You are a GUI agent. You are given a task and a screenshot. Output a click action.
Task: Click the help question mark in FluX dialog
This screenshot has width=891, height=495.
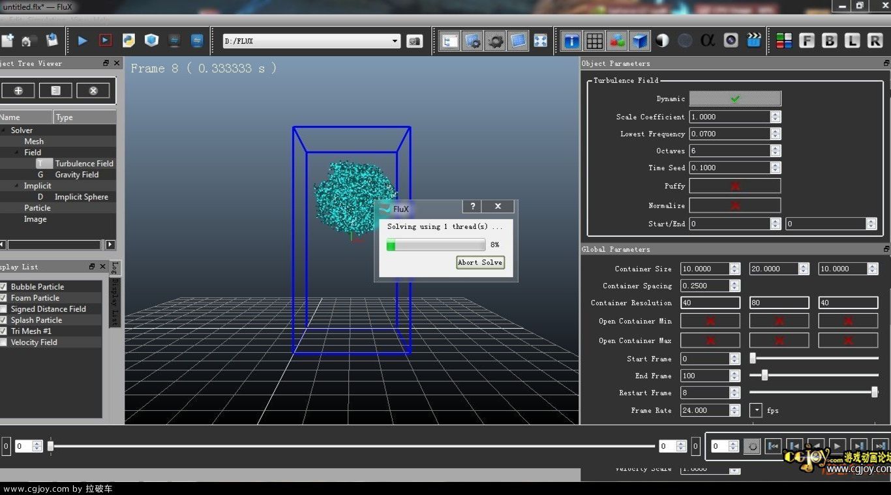click(x=472, y=206)
